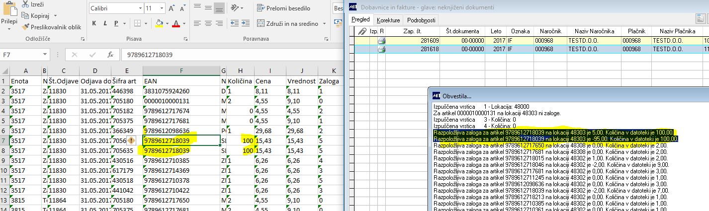Click the Izreži cut scissors icon
709x211 pixels.
[x=26, y=4]
